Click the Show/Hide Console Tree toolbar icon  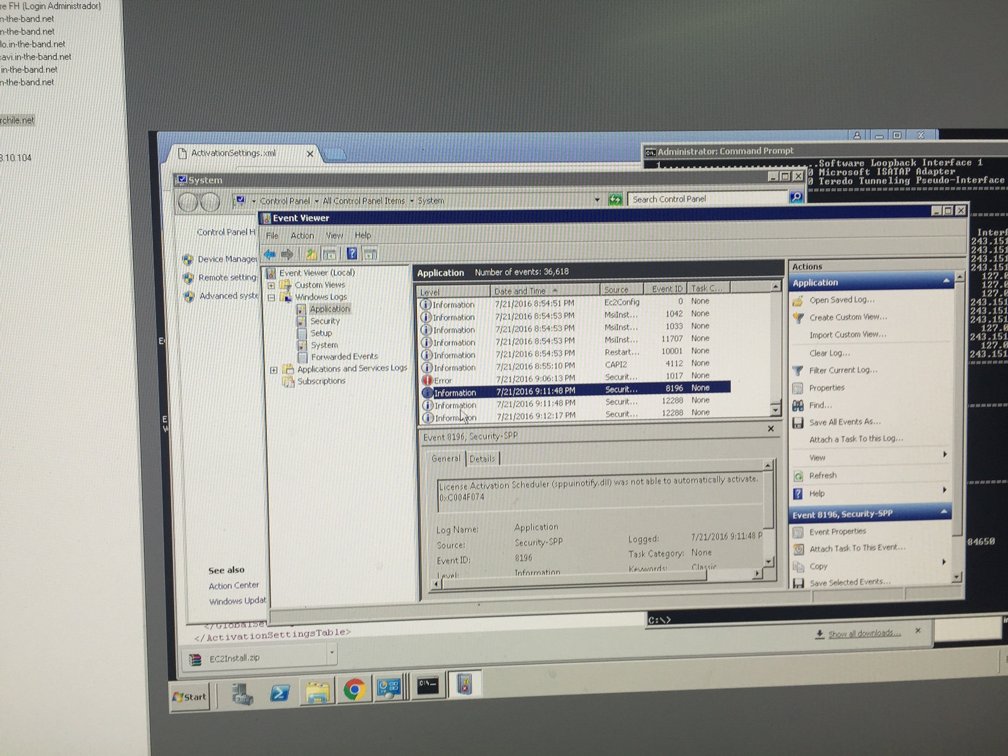[x=330, y=254]
